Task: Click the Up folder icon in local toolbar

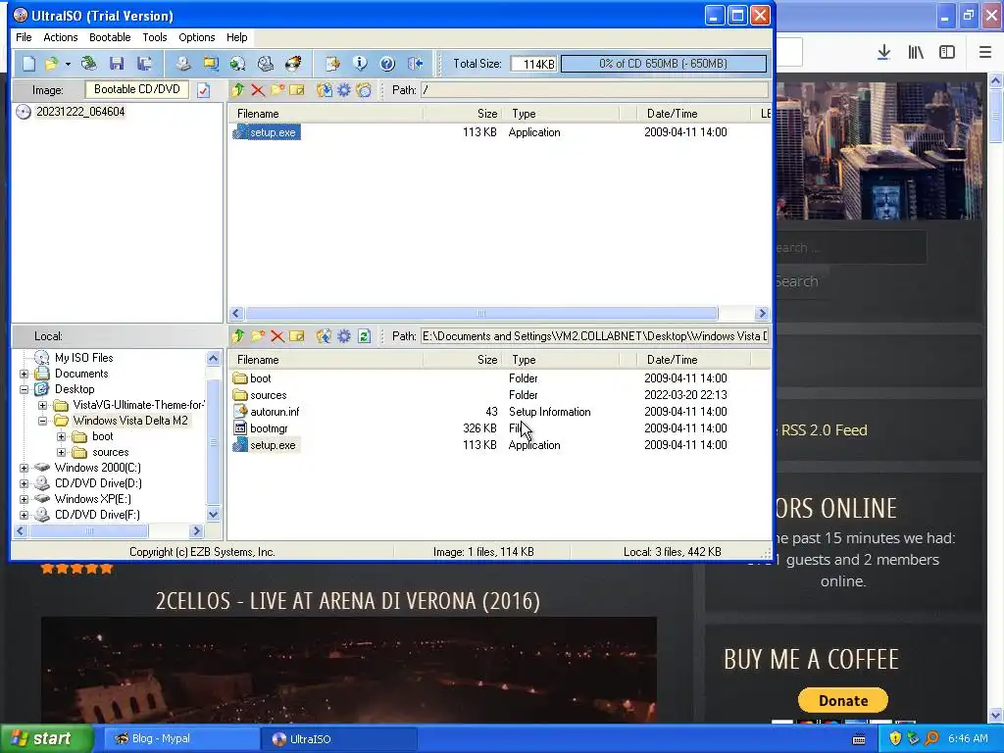Action: point(238,336)
